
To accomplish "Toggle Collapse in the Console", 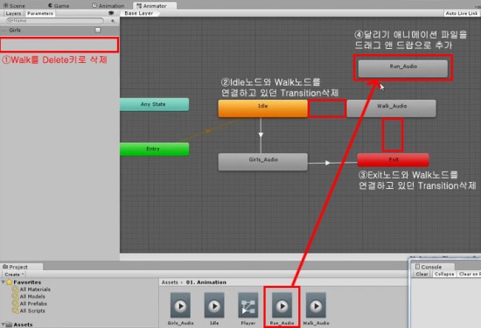I will [x=444, y=274].
